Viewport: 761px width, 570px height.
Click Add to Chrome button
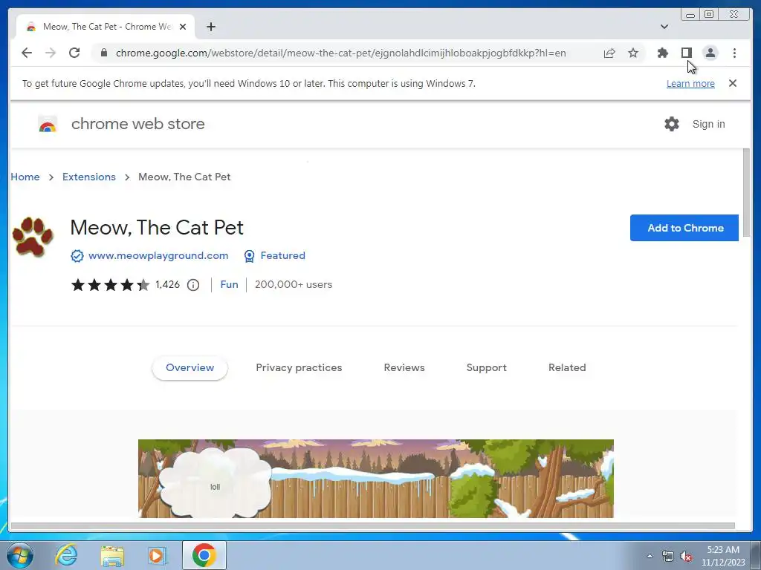point(684,228)
